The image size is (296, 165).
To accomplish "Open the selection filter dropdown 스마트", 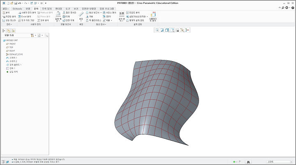I will tap(280, 162).
